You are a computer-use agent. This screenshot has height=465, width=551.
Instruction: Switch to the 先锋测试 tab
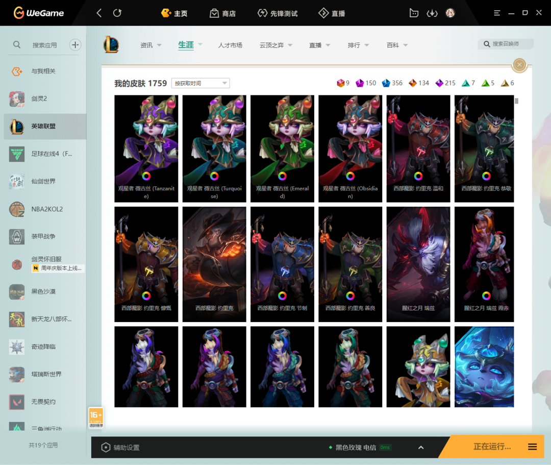[x=278, y=13]
